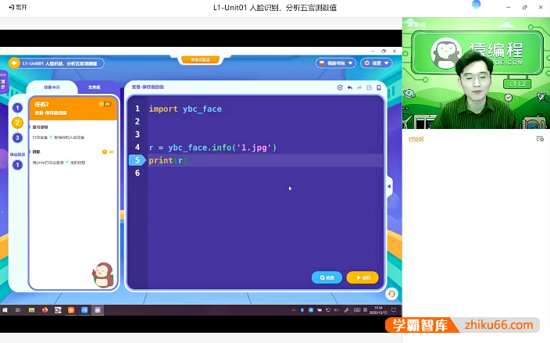Open the orange app on the taskbar

(x=71, y=310)
